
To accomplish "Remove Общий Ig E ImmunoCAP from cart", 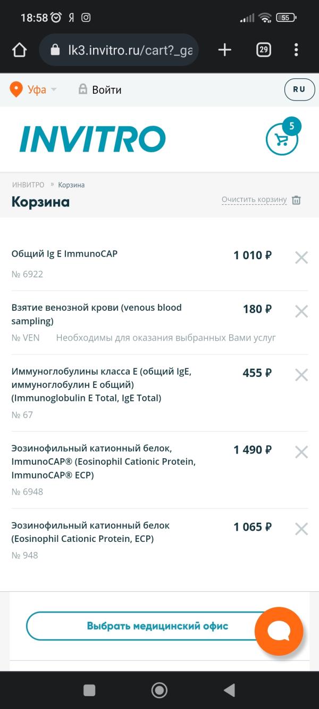I will (x=301, y=258).
